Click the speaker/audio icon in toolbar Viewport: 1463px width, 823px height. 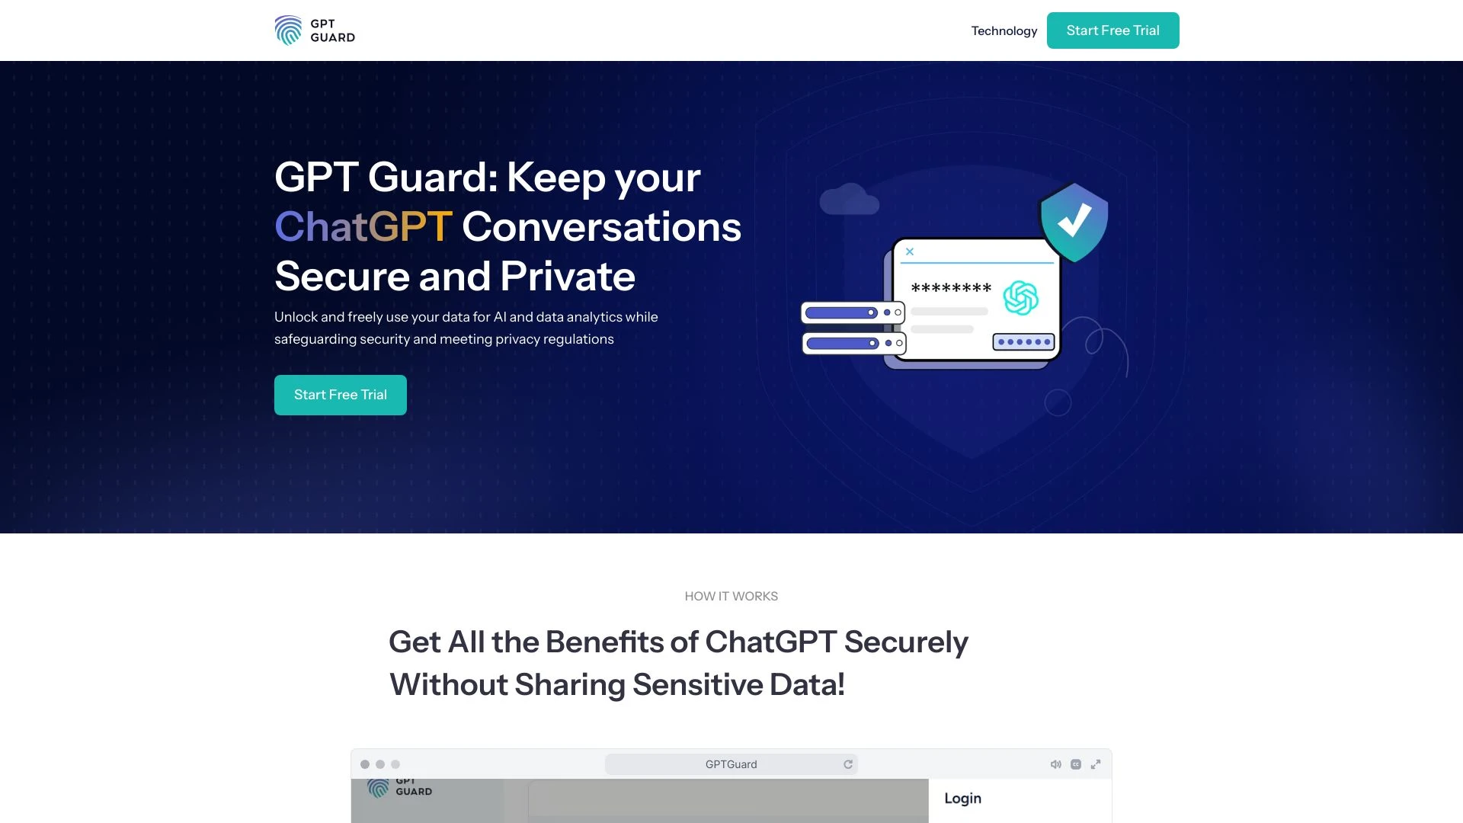(1056, 765)
